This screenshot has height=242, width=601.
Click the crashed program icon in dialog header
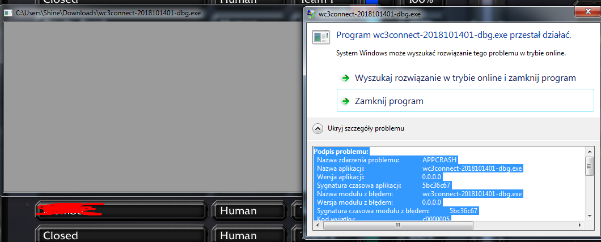[320, 37]
